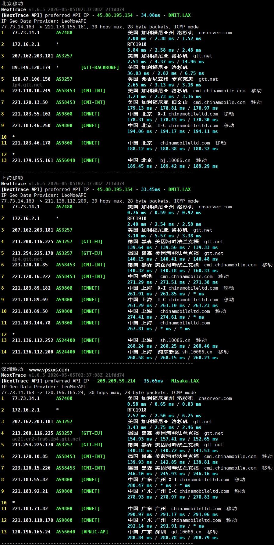Click the "154.93 ms" latency value
Screen dimensions: 274x545
coord(140,439)
